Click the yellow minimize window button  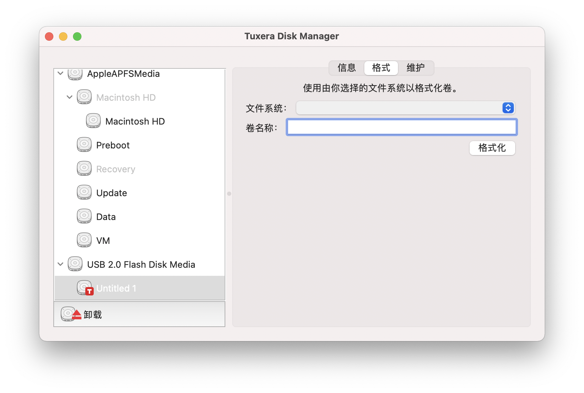point(63,36)
